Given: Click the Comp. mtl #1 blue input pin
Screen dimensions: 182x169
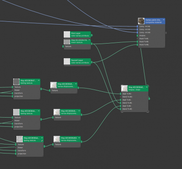Looking at the screenshot, I should point(137,26).
